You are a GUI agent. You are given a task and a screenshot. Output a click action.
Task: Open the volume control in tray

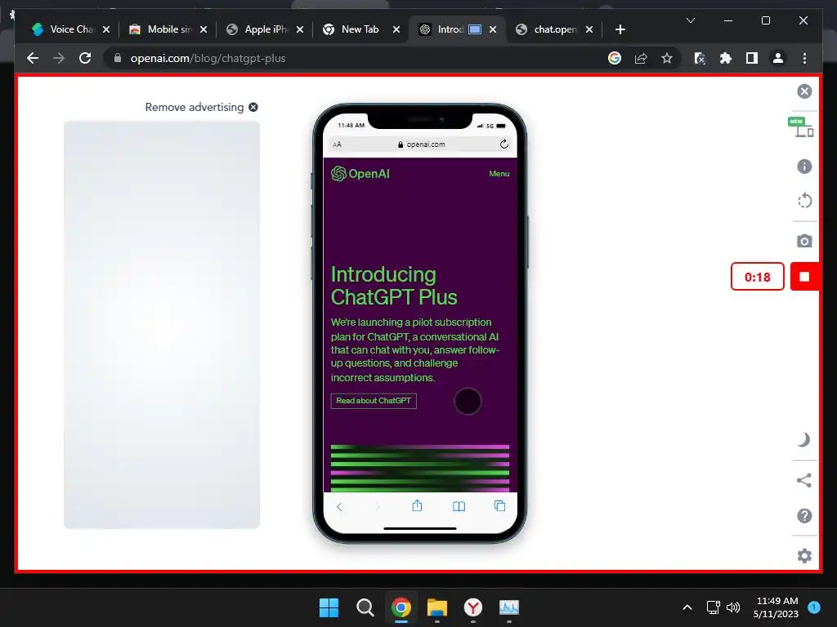733,607
